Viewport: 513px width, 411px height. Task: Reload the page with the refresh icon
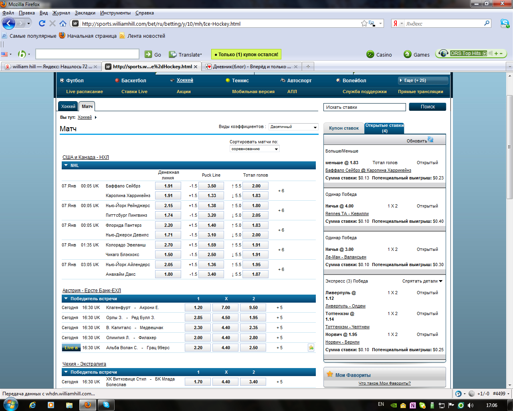click(42, 23)
